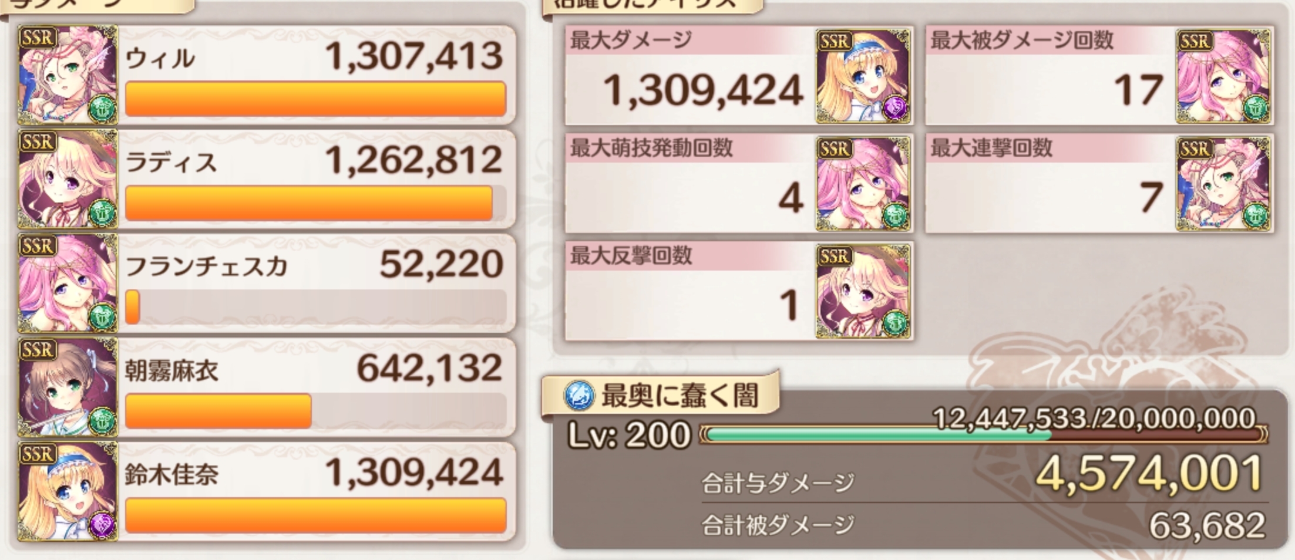Select the 最奥に蠢く闇 boss title banner
1295x560 pixels.
tap(661, 395)
